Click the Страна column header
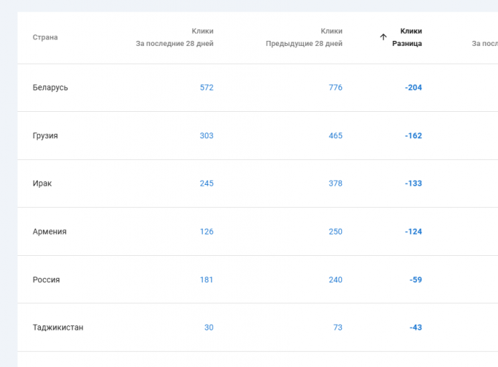This screenshot has height=367, width=498. coord(45,37)
